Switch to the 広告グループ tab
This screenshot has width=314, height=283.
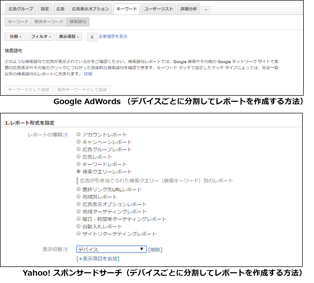pyautogui.click(x=21, y=9)
